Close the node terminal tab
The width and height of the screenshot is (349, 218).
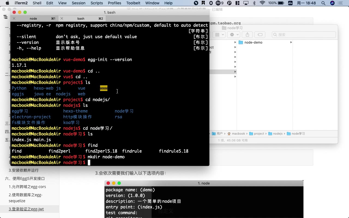14,19
